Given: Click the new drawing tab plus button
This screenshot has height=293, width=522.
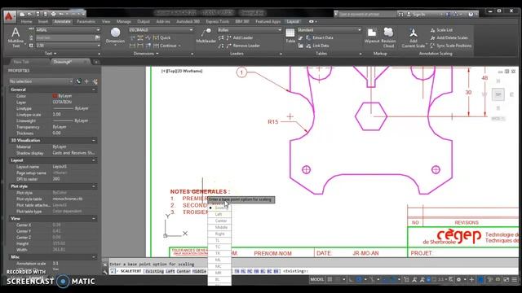Looking at the screenshot, I should [x=96, y=62].
